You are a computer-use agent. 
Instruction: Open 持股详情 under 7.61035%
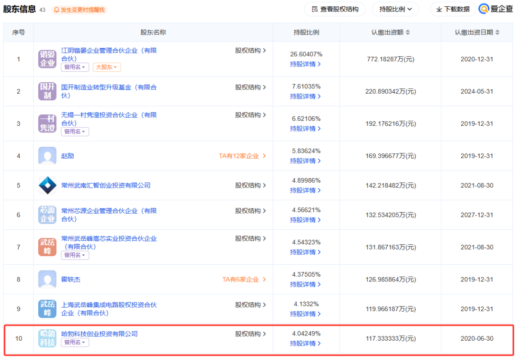click(305, 97)
